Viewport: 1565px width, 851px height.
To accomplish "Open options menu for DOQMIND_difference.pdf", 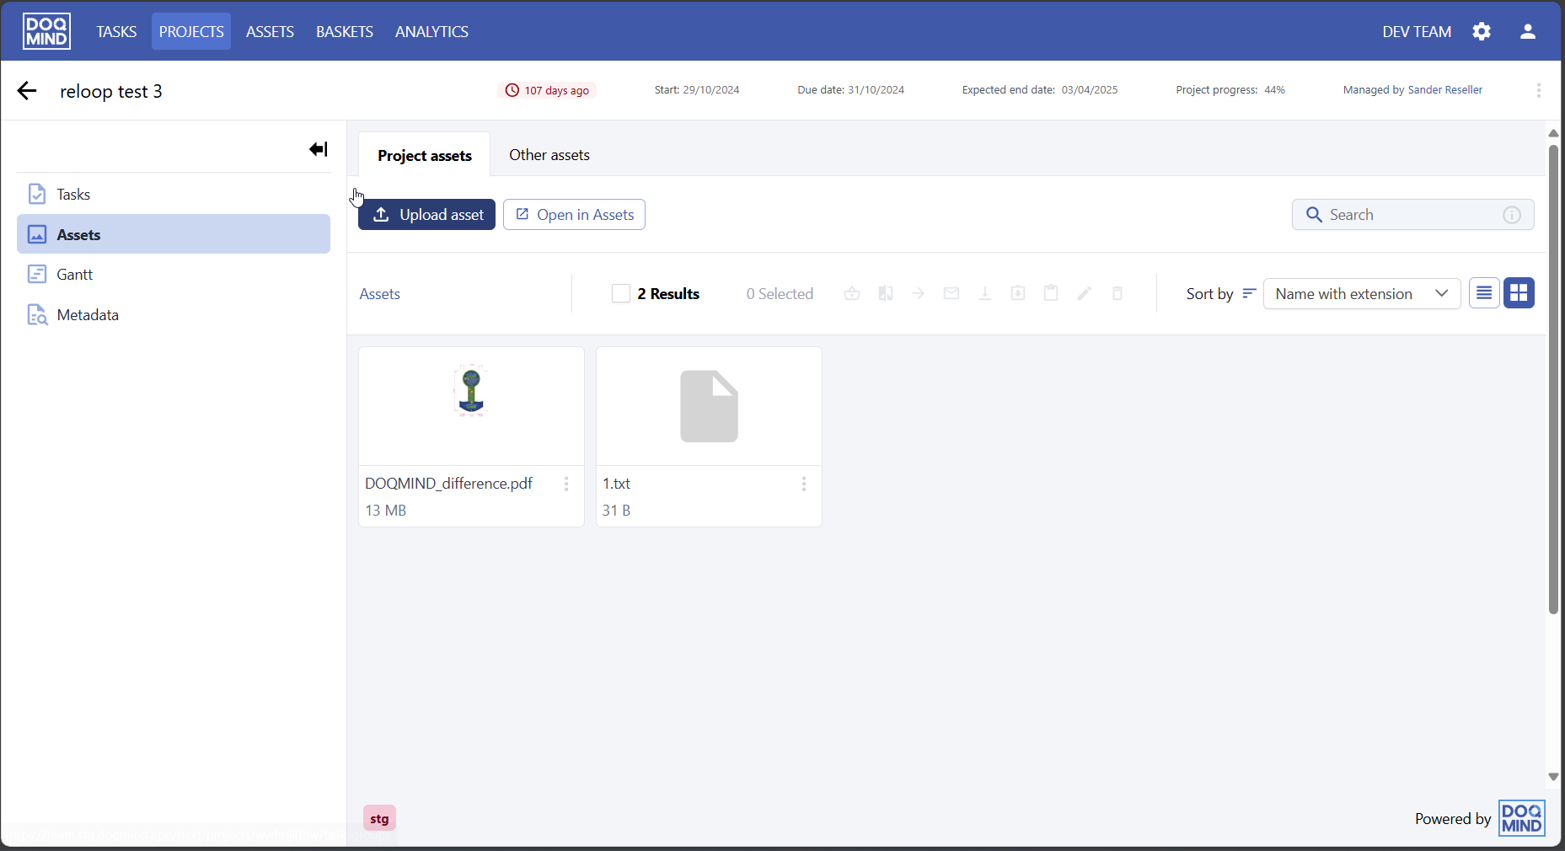I will tap(566, 484).
